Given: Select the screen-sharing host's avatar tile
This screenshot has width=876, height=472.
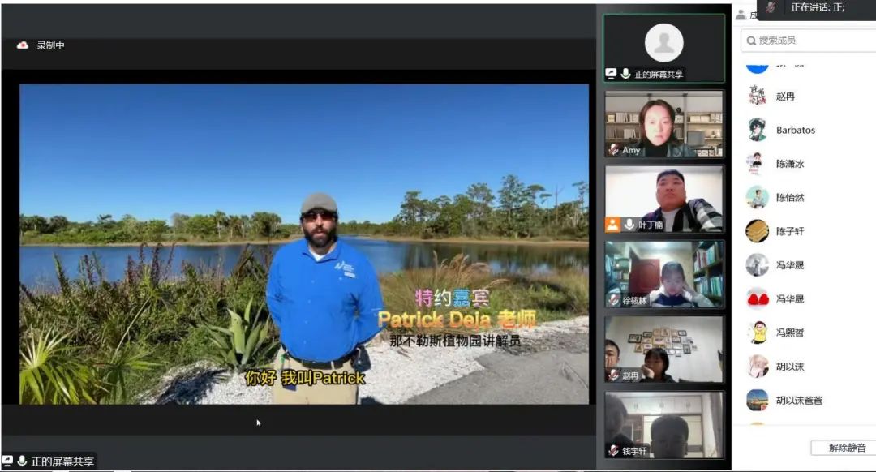Looking at the screenshot, I should tap(663, 49).
